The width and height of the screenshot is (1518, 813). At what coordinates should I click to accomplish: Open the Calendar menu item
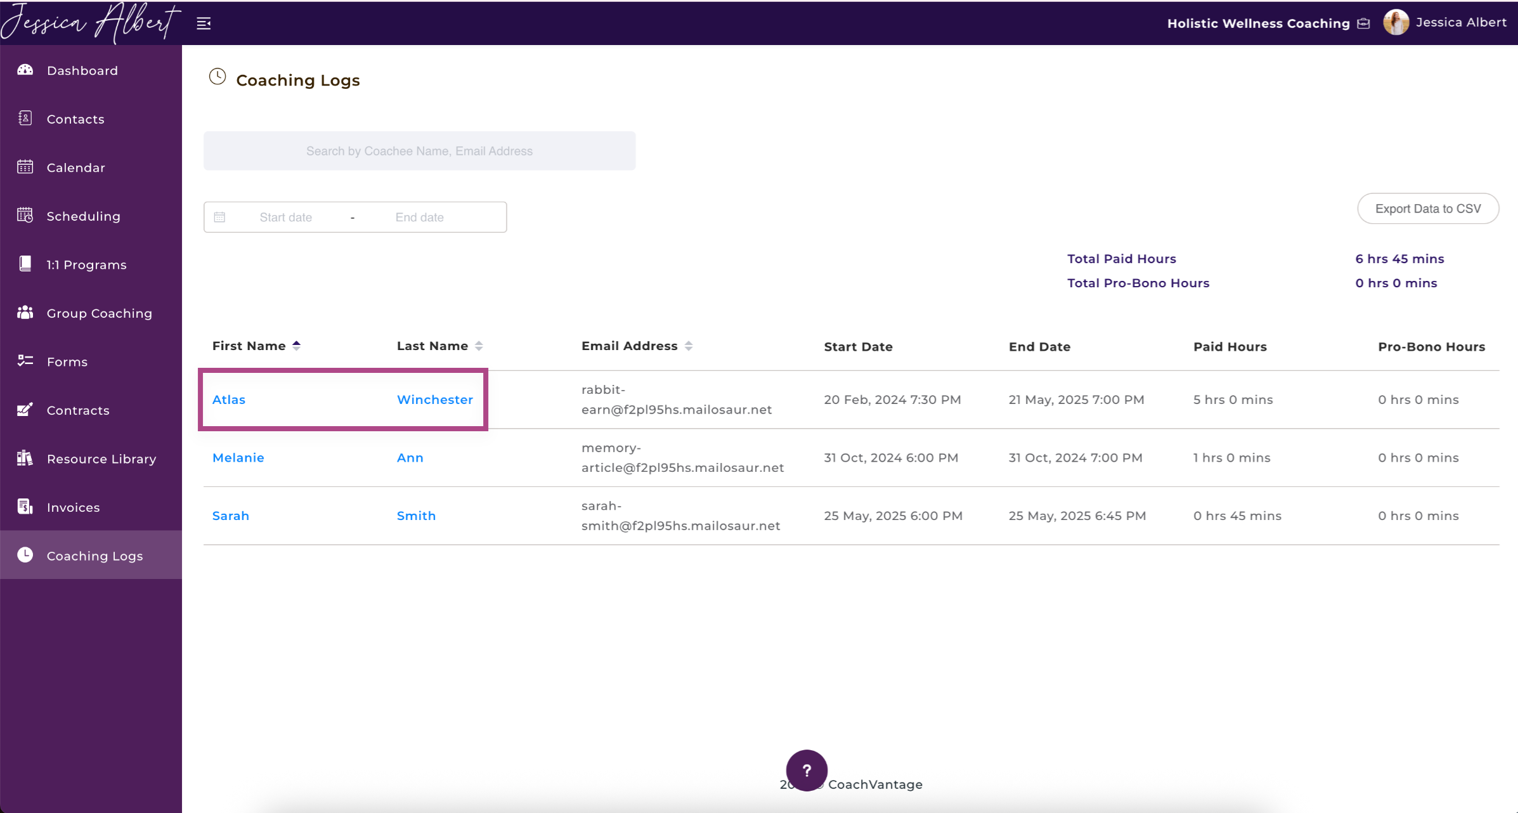click(76, 167)
